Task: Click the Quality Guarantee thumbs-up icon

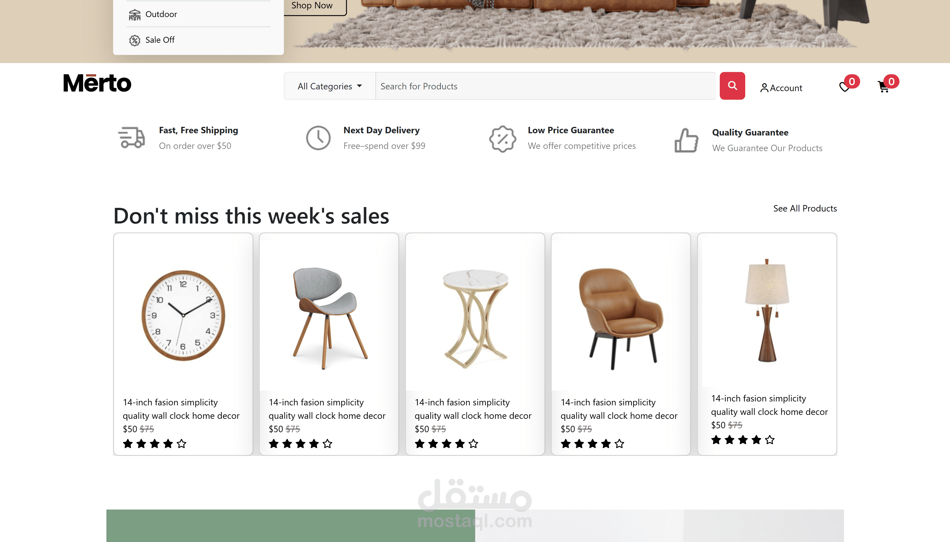Action: [686, 140]
